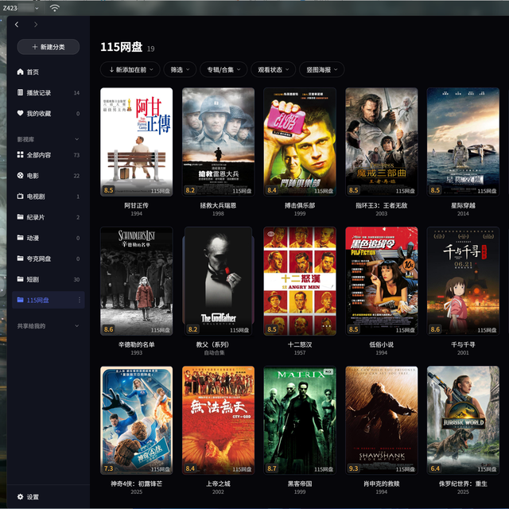The image size is (509, 509).
Task: Open 我的收藏 favorites
Action: coord(48,113)
